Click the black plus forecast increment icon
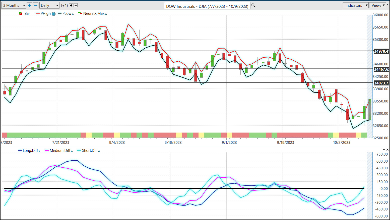Image resolution: width=390 pixels, height=220 pixels. [71, 5]
